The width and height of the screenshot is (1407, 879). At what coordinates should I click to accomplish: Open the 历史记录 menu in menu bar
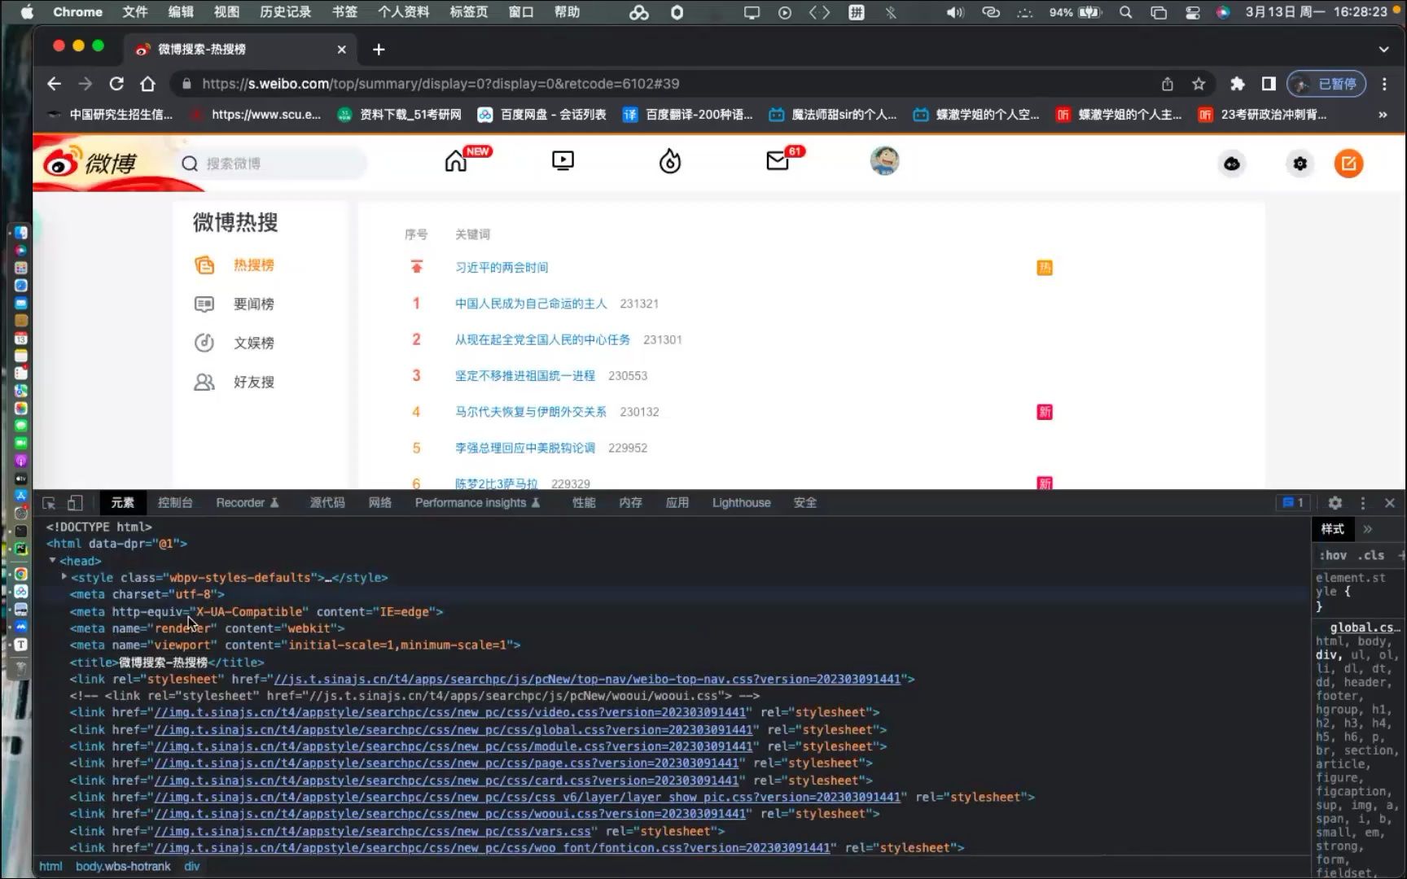[285, 12]
